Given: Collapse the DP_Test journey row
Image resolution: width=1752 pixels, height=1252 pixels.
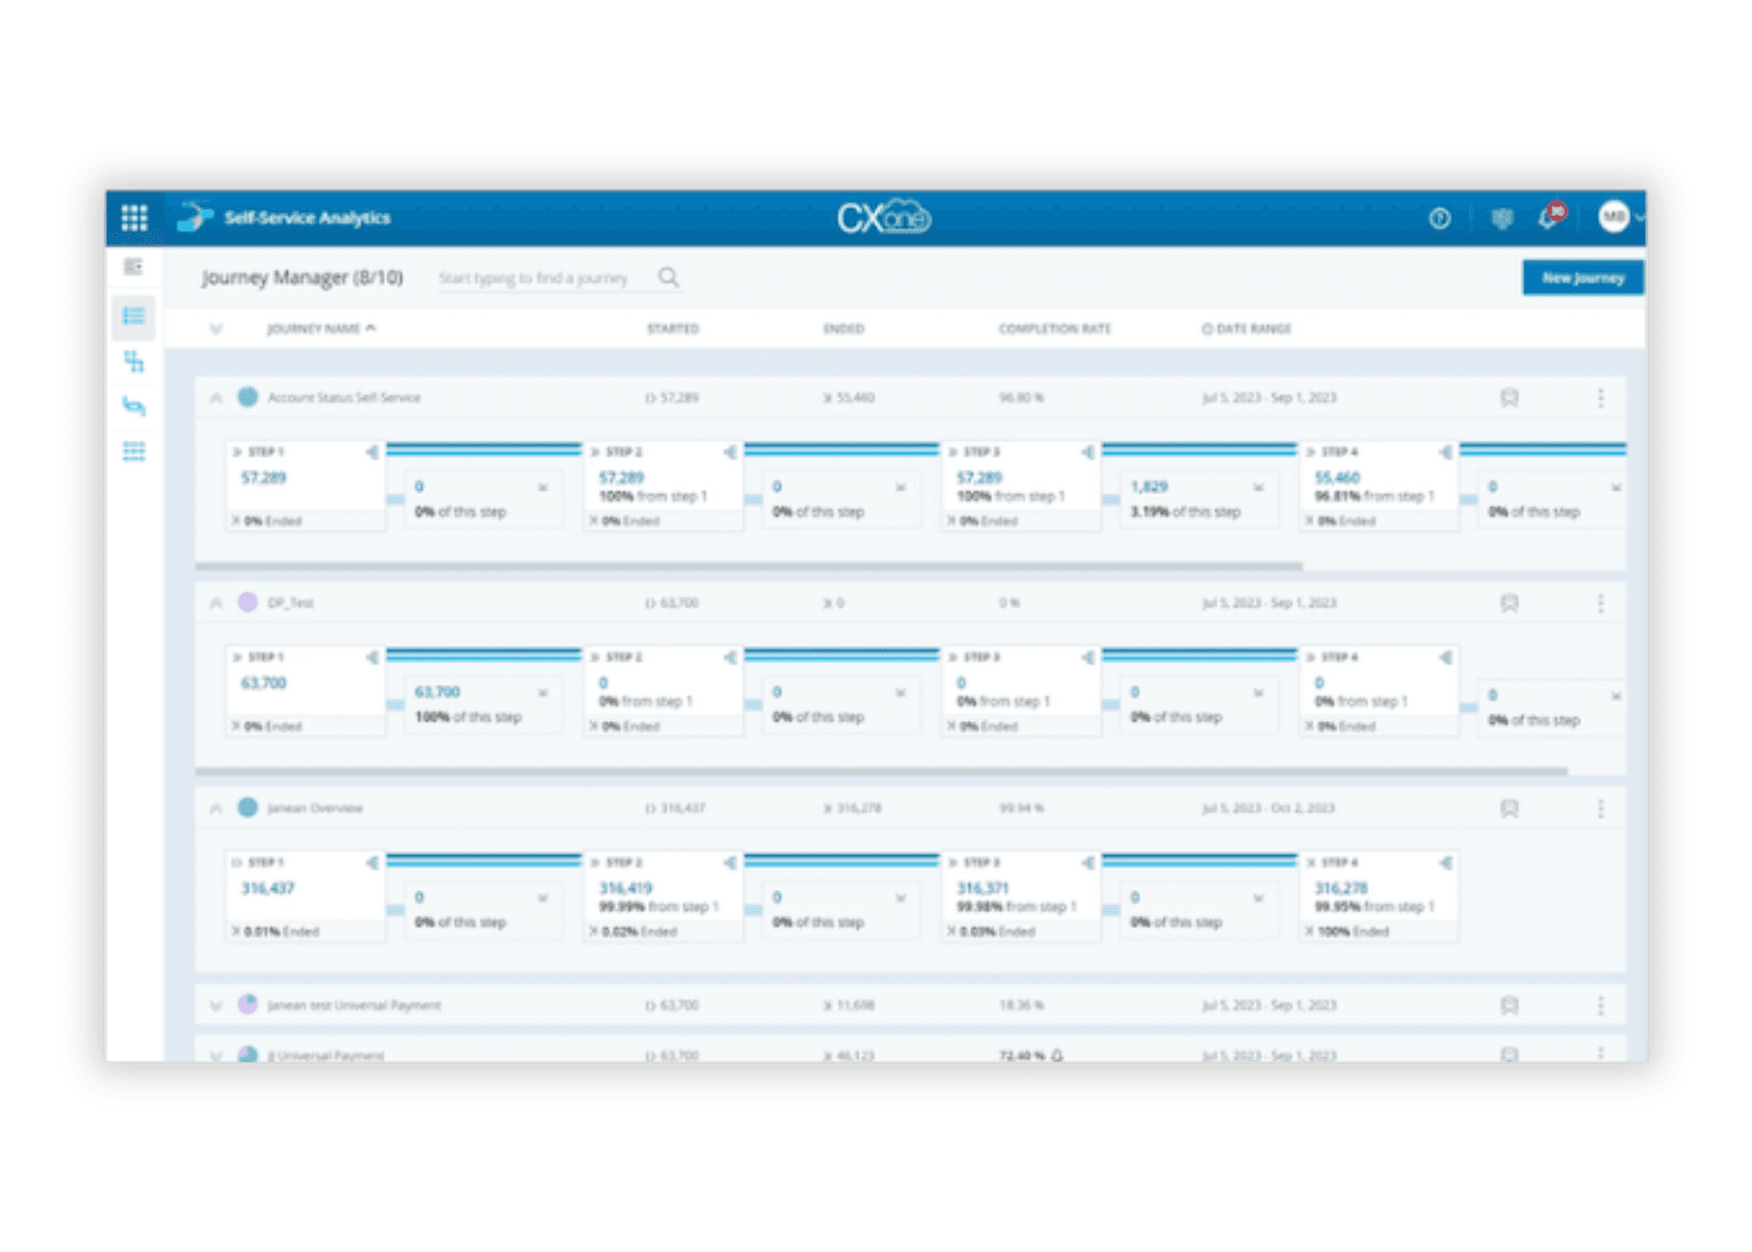Looking at the screenshot, I should [x=216, y=603].
